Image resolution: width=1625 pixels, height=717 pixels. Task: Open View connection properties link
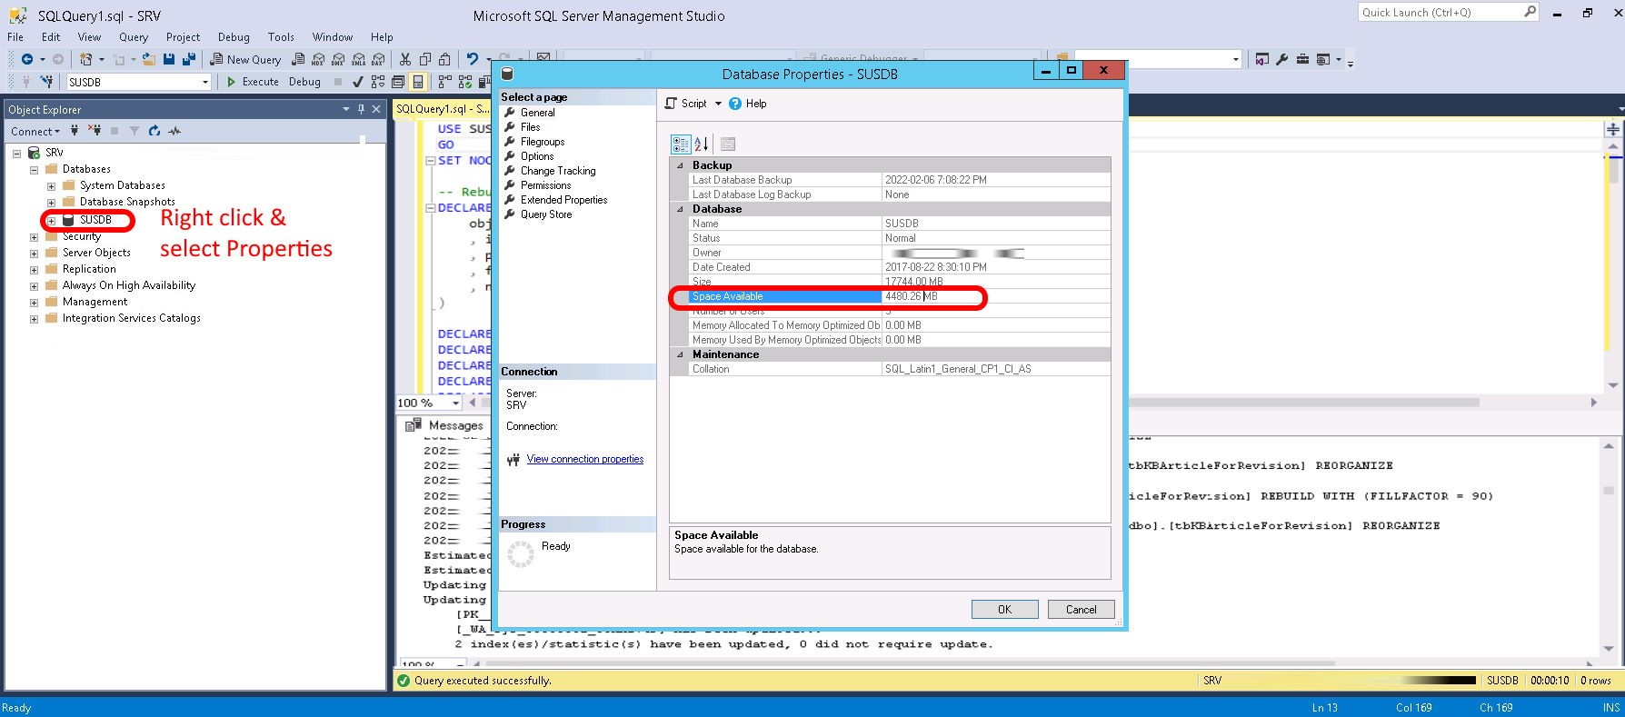pos(584,459)
